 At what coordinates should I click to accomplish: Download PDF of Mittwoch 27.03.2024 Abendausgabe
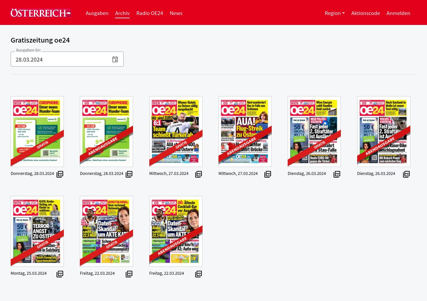coord(268,174)
